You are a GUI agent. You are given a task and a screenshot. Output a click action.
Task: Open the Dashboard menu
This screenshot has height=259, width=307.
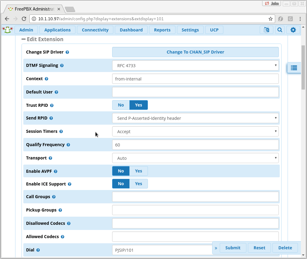pos(131,30)
